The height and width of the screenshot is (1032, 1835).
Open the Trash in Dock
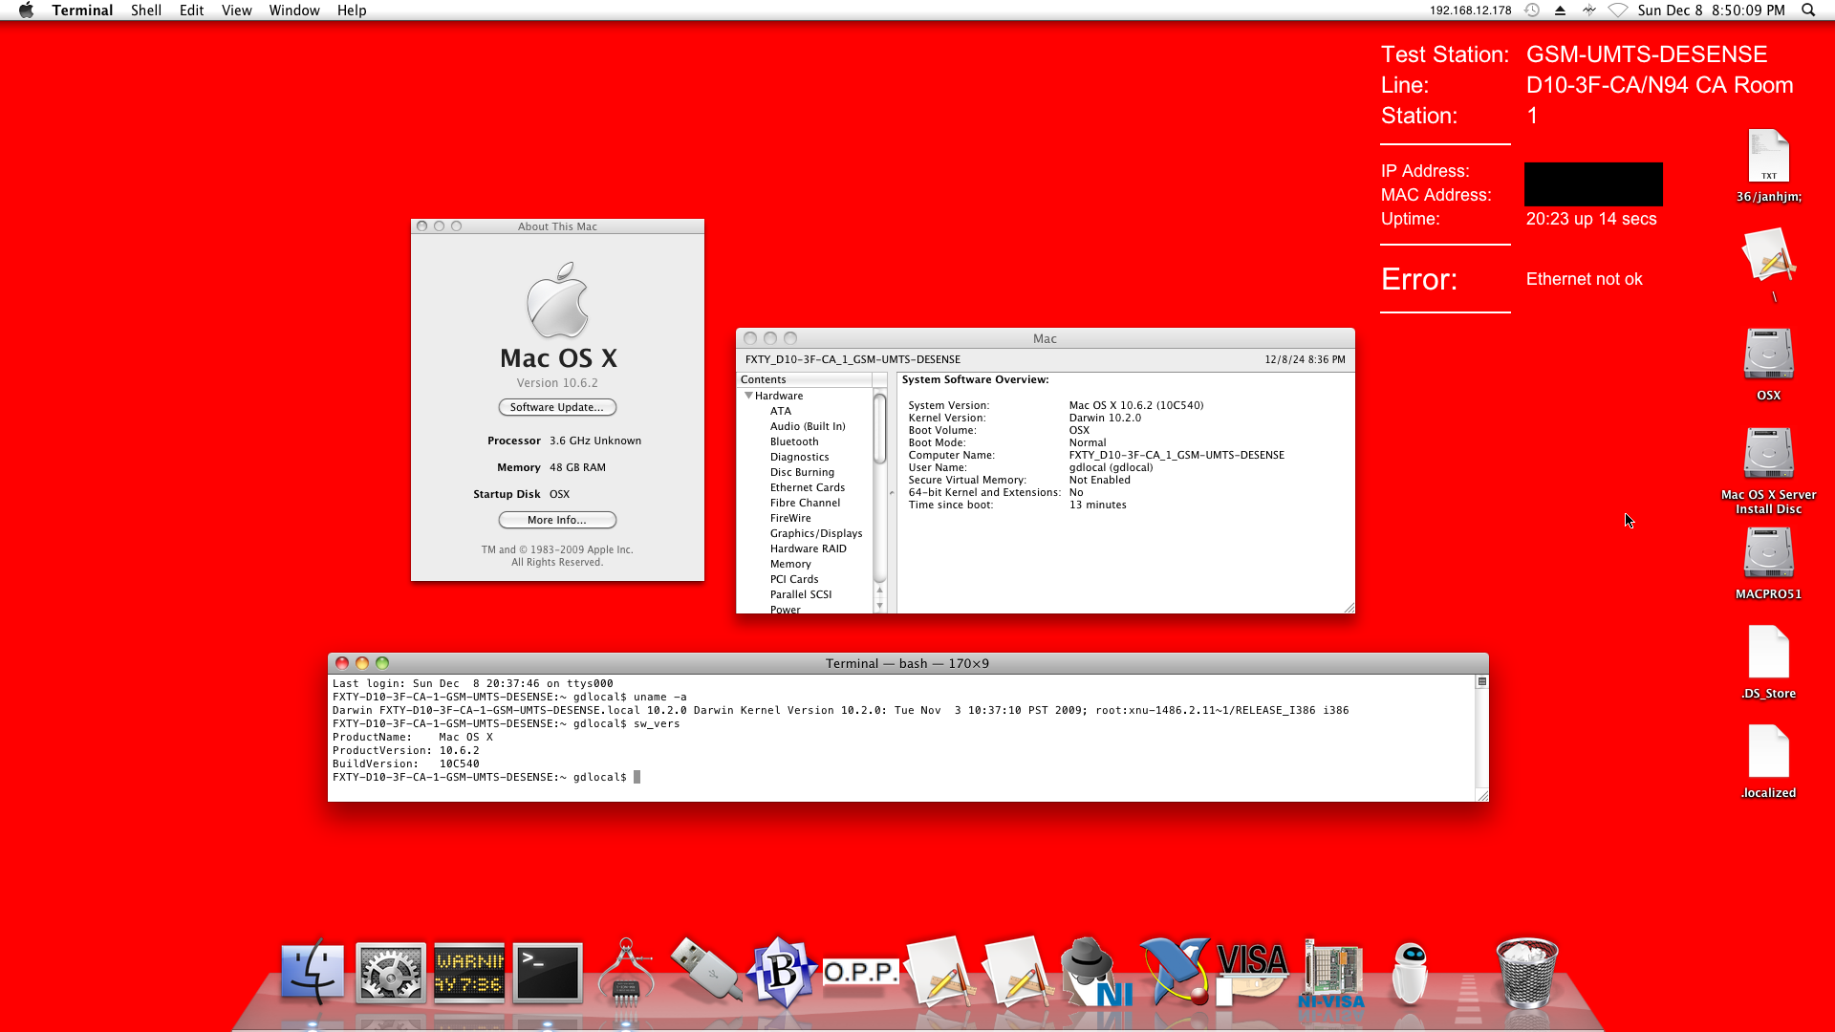point(1526,972)
